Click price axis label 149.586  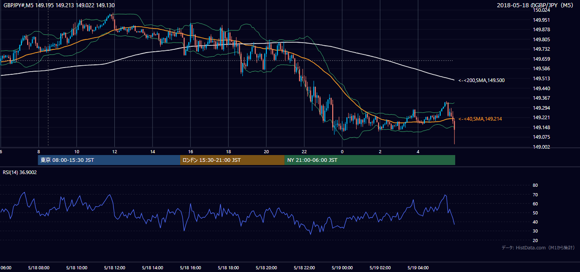point(541,68)
